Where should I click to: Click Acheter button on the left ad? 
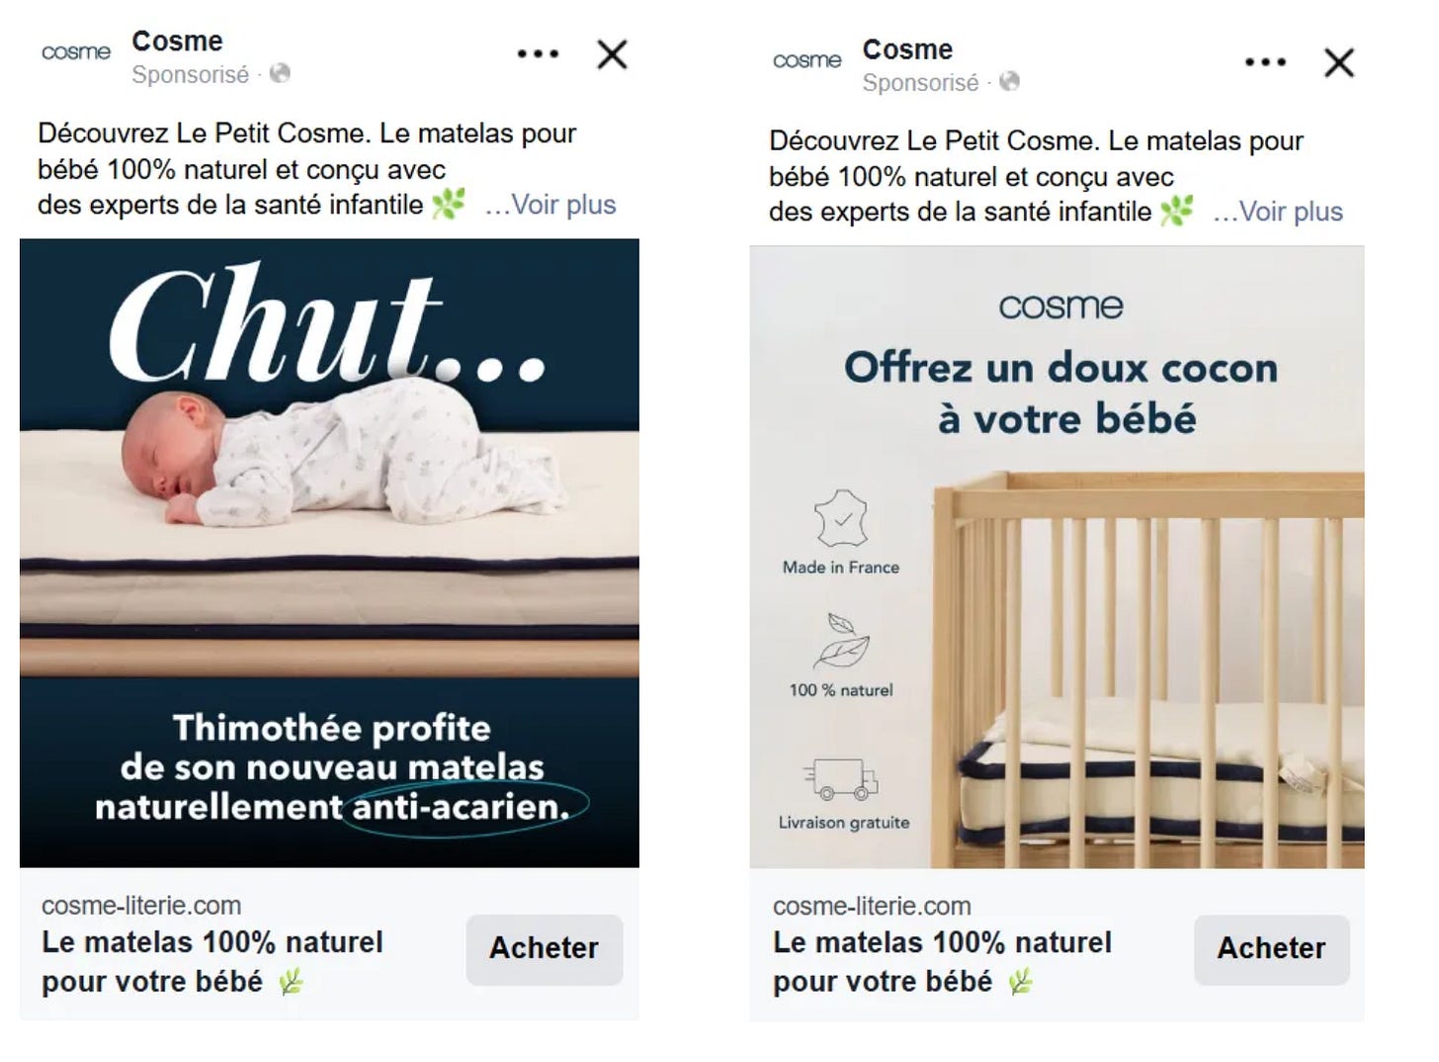545,948
